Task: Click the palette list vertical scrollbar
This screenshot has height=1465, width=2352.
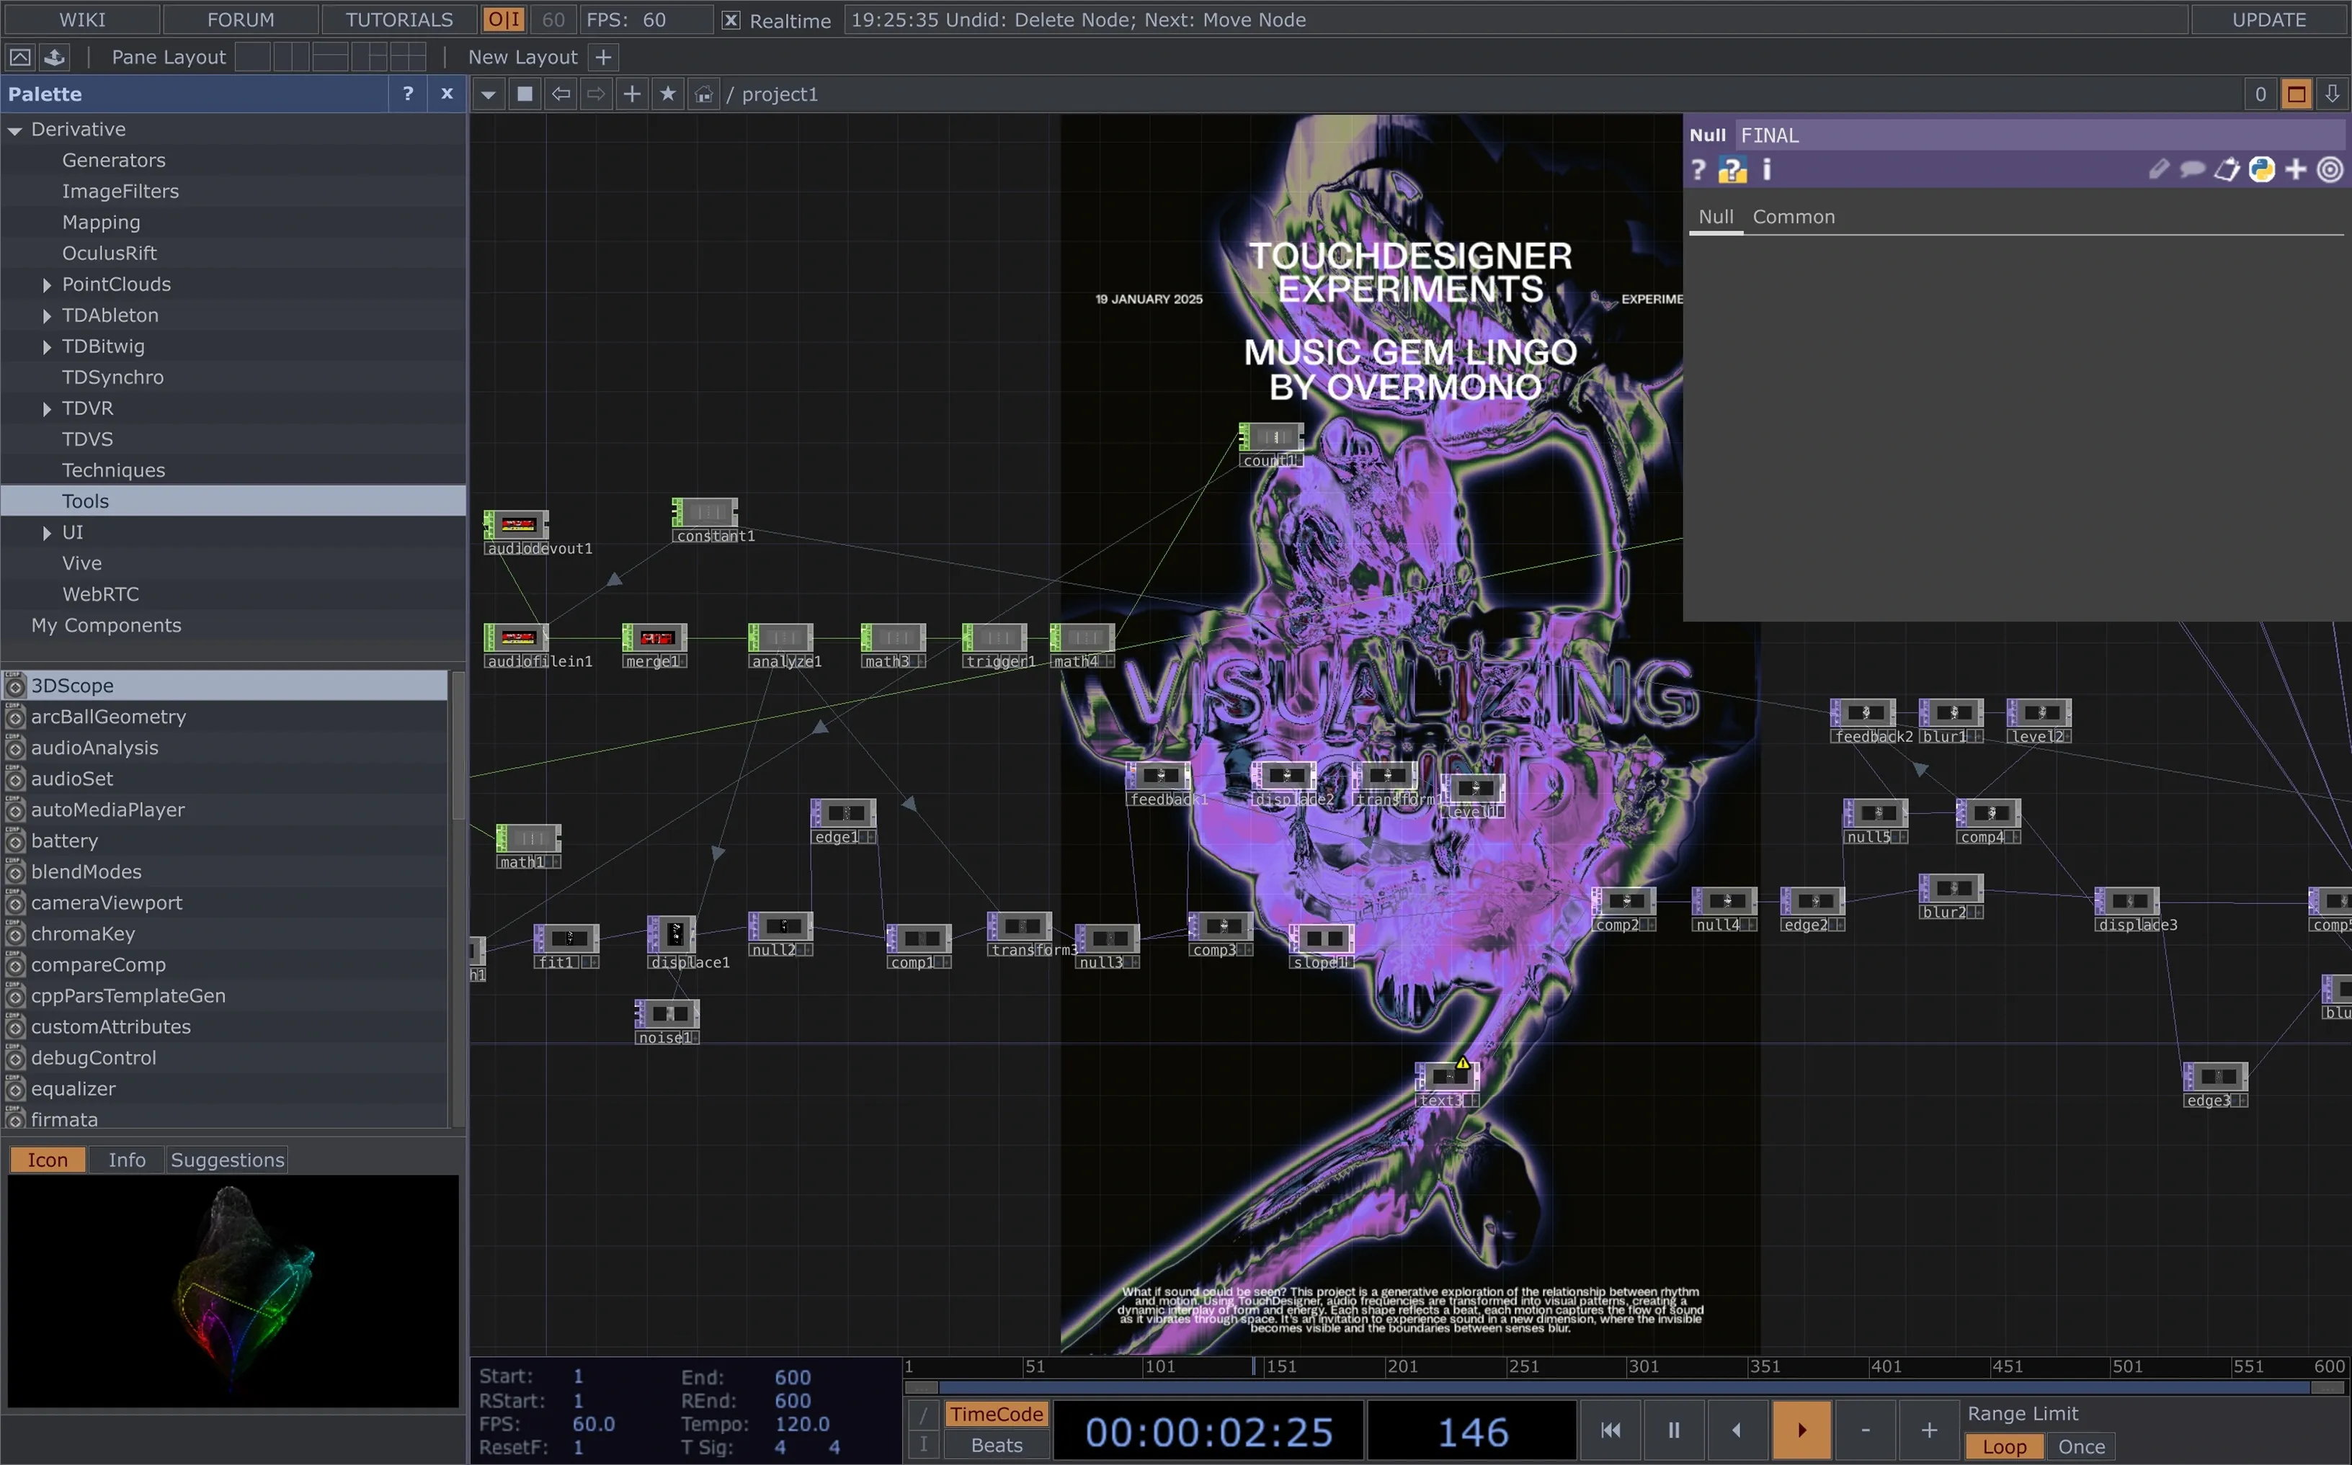Action: point(458,746)
